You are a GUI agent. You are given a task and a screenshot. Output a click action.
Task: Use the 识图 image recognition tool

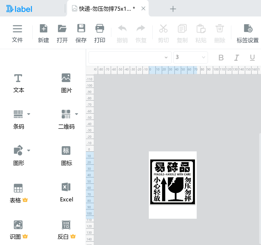18,229
